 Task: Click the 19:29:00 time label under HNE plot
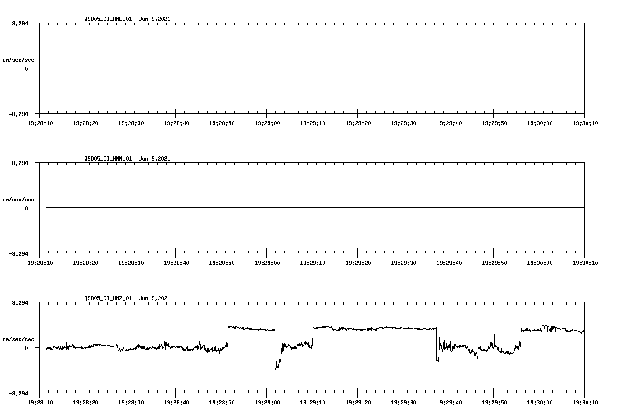[x=267, y=123]
